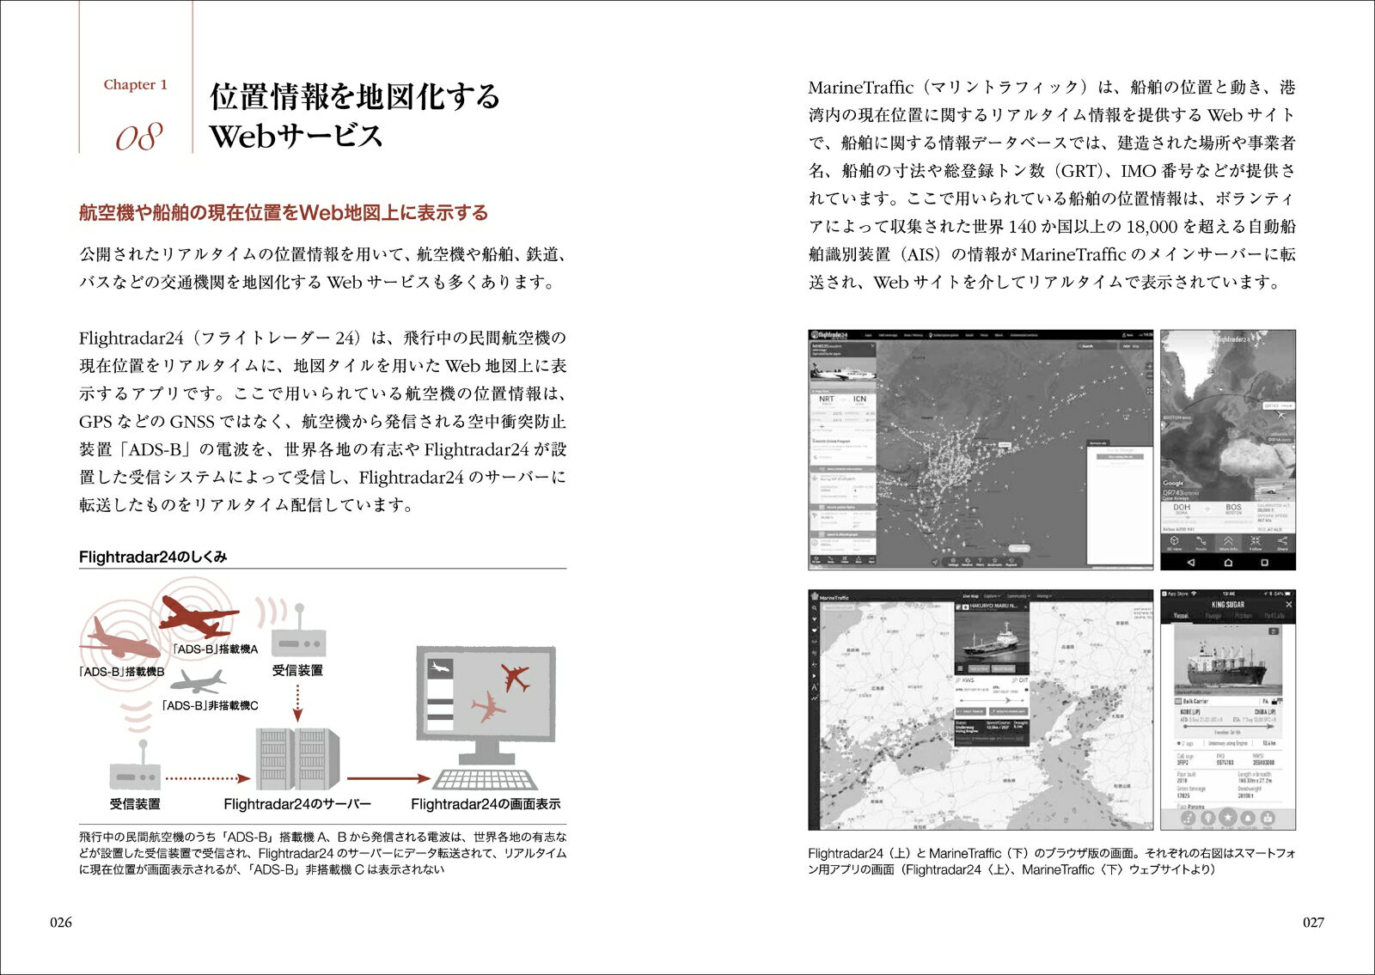The height and width of the screenshot is (975, 1375).
Task: Click the figure title 'Flightradar24のしくみ'
Action: [153, 557]
